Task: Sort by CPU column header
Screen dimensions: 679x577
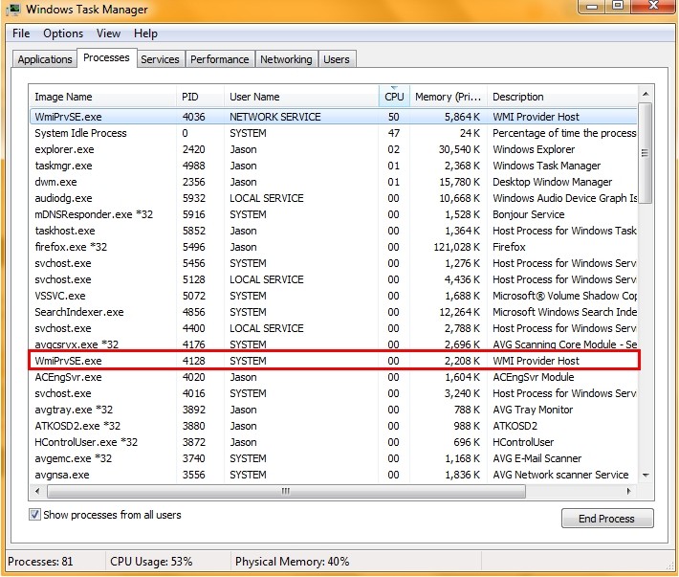Action: coord(394,97)
